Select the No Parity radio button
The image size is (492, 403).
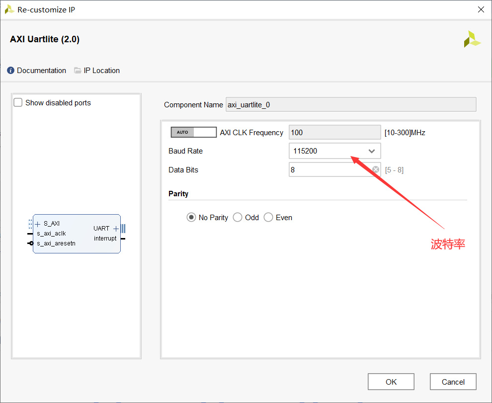tap(191, 218)
